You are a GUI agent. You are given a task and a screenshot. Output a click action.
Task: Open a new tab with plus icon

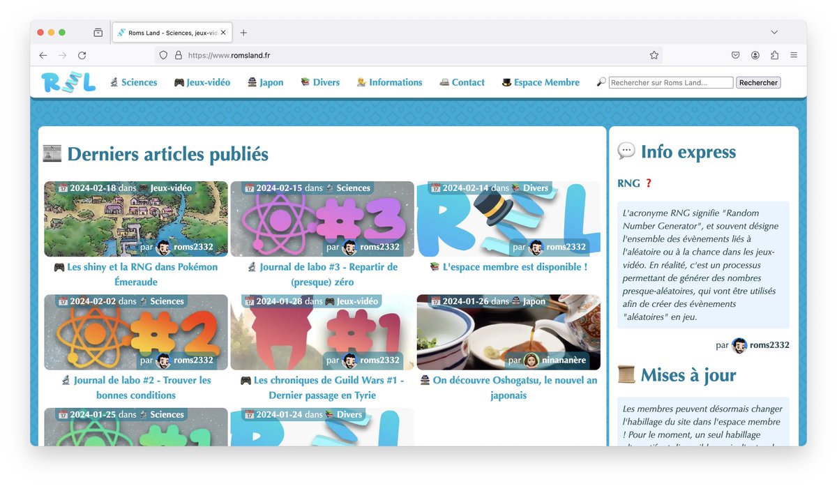click(243, 33)
